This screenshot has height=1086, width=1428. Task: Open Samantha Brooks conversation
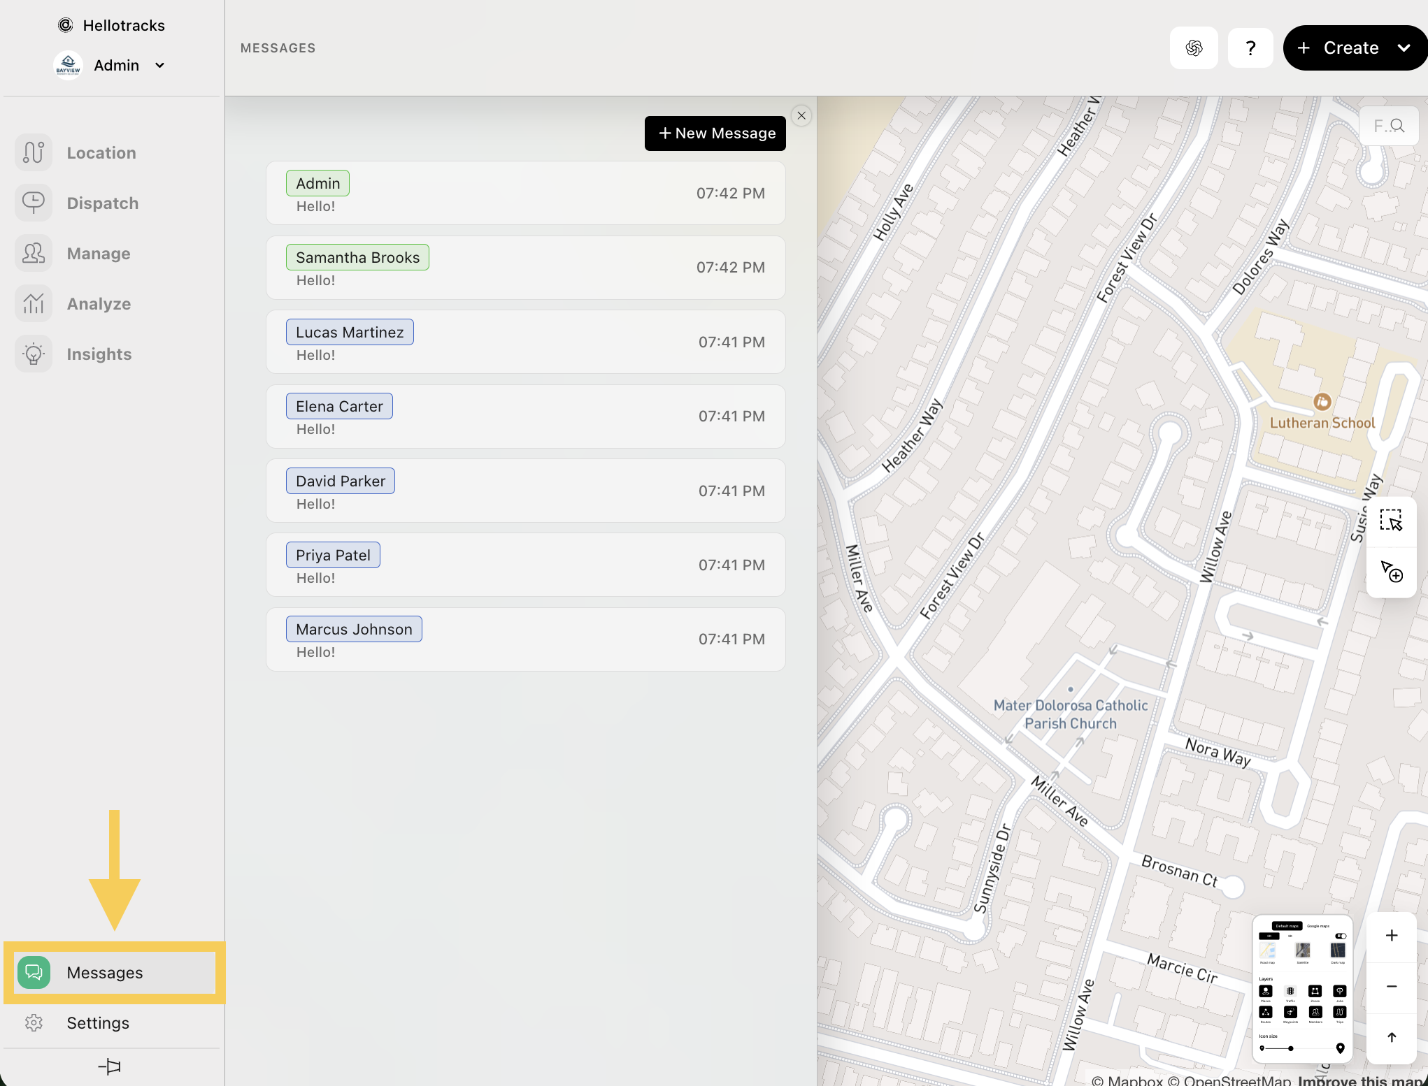pos(525,268)
